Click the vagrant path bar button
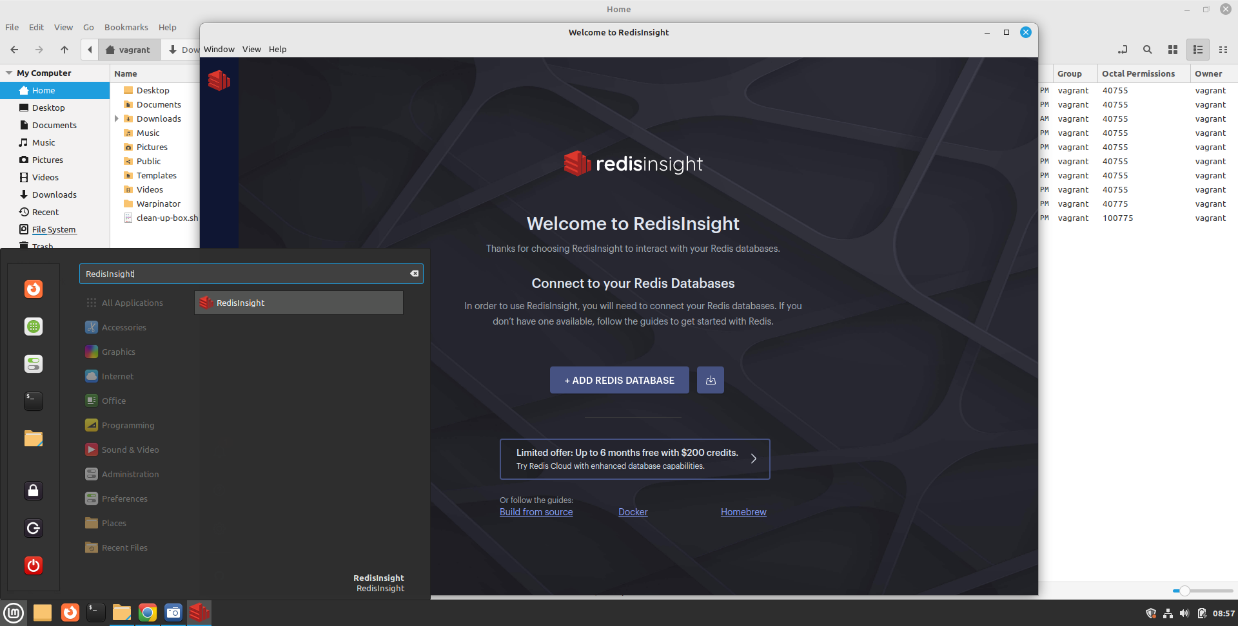 (x=129, y=50)
